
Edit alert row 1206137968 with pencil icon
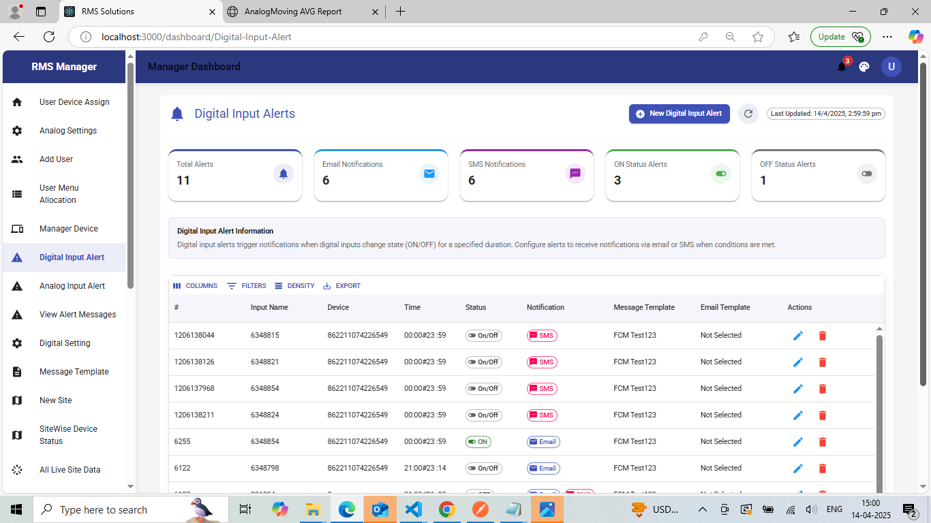798,389
